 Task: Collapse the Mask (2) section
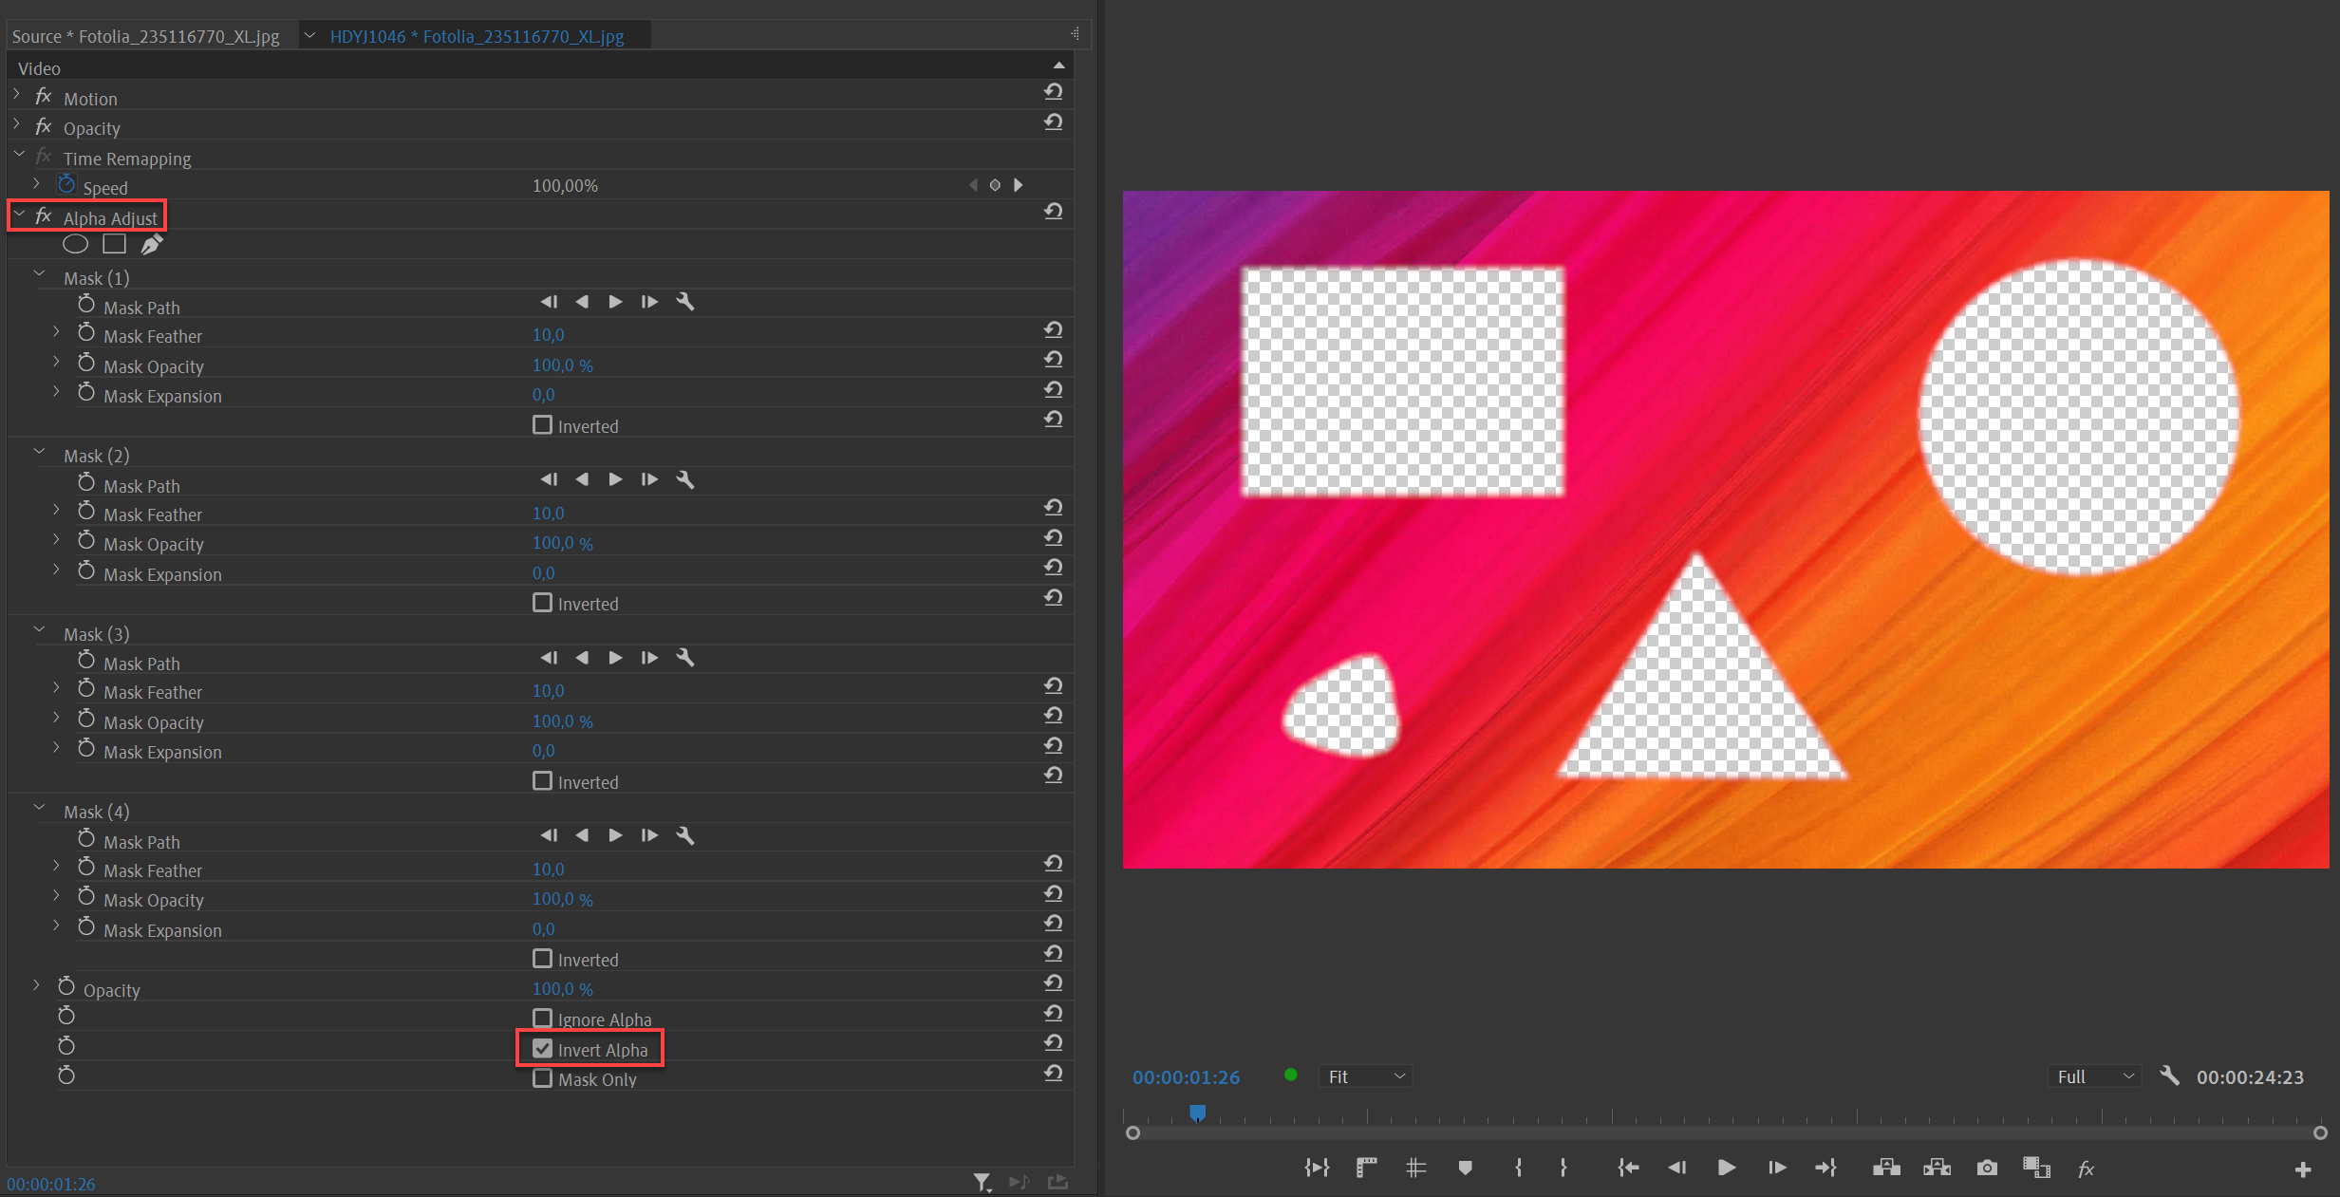pyautogui.click(x=39, y=451)
